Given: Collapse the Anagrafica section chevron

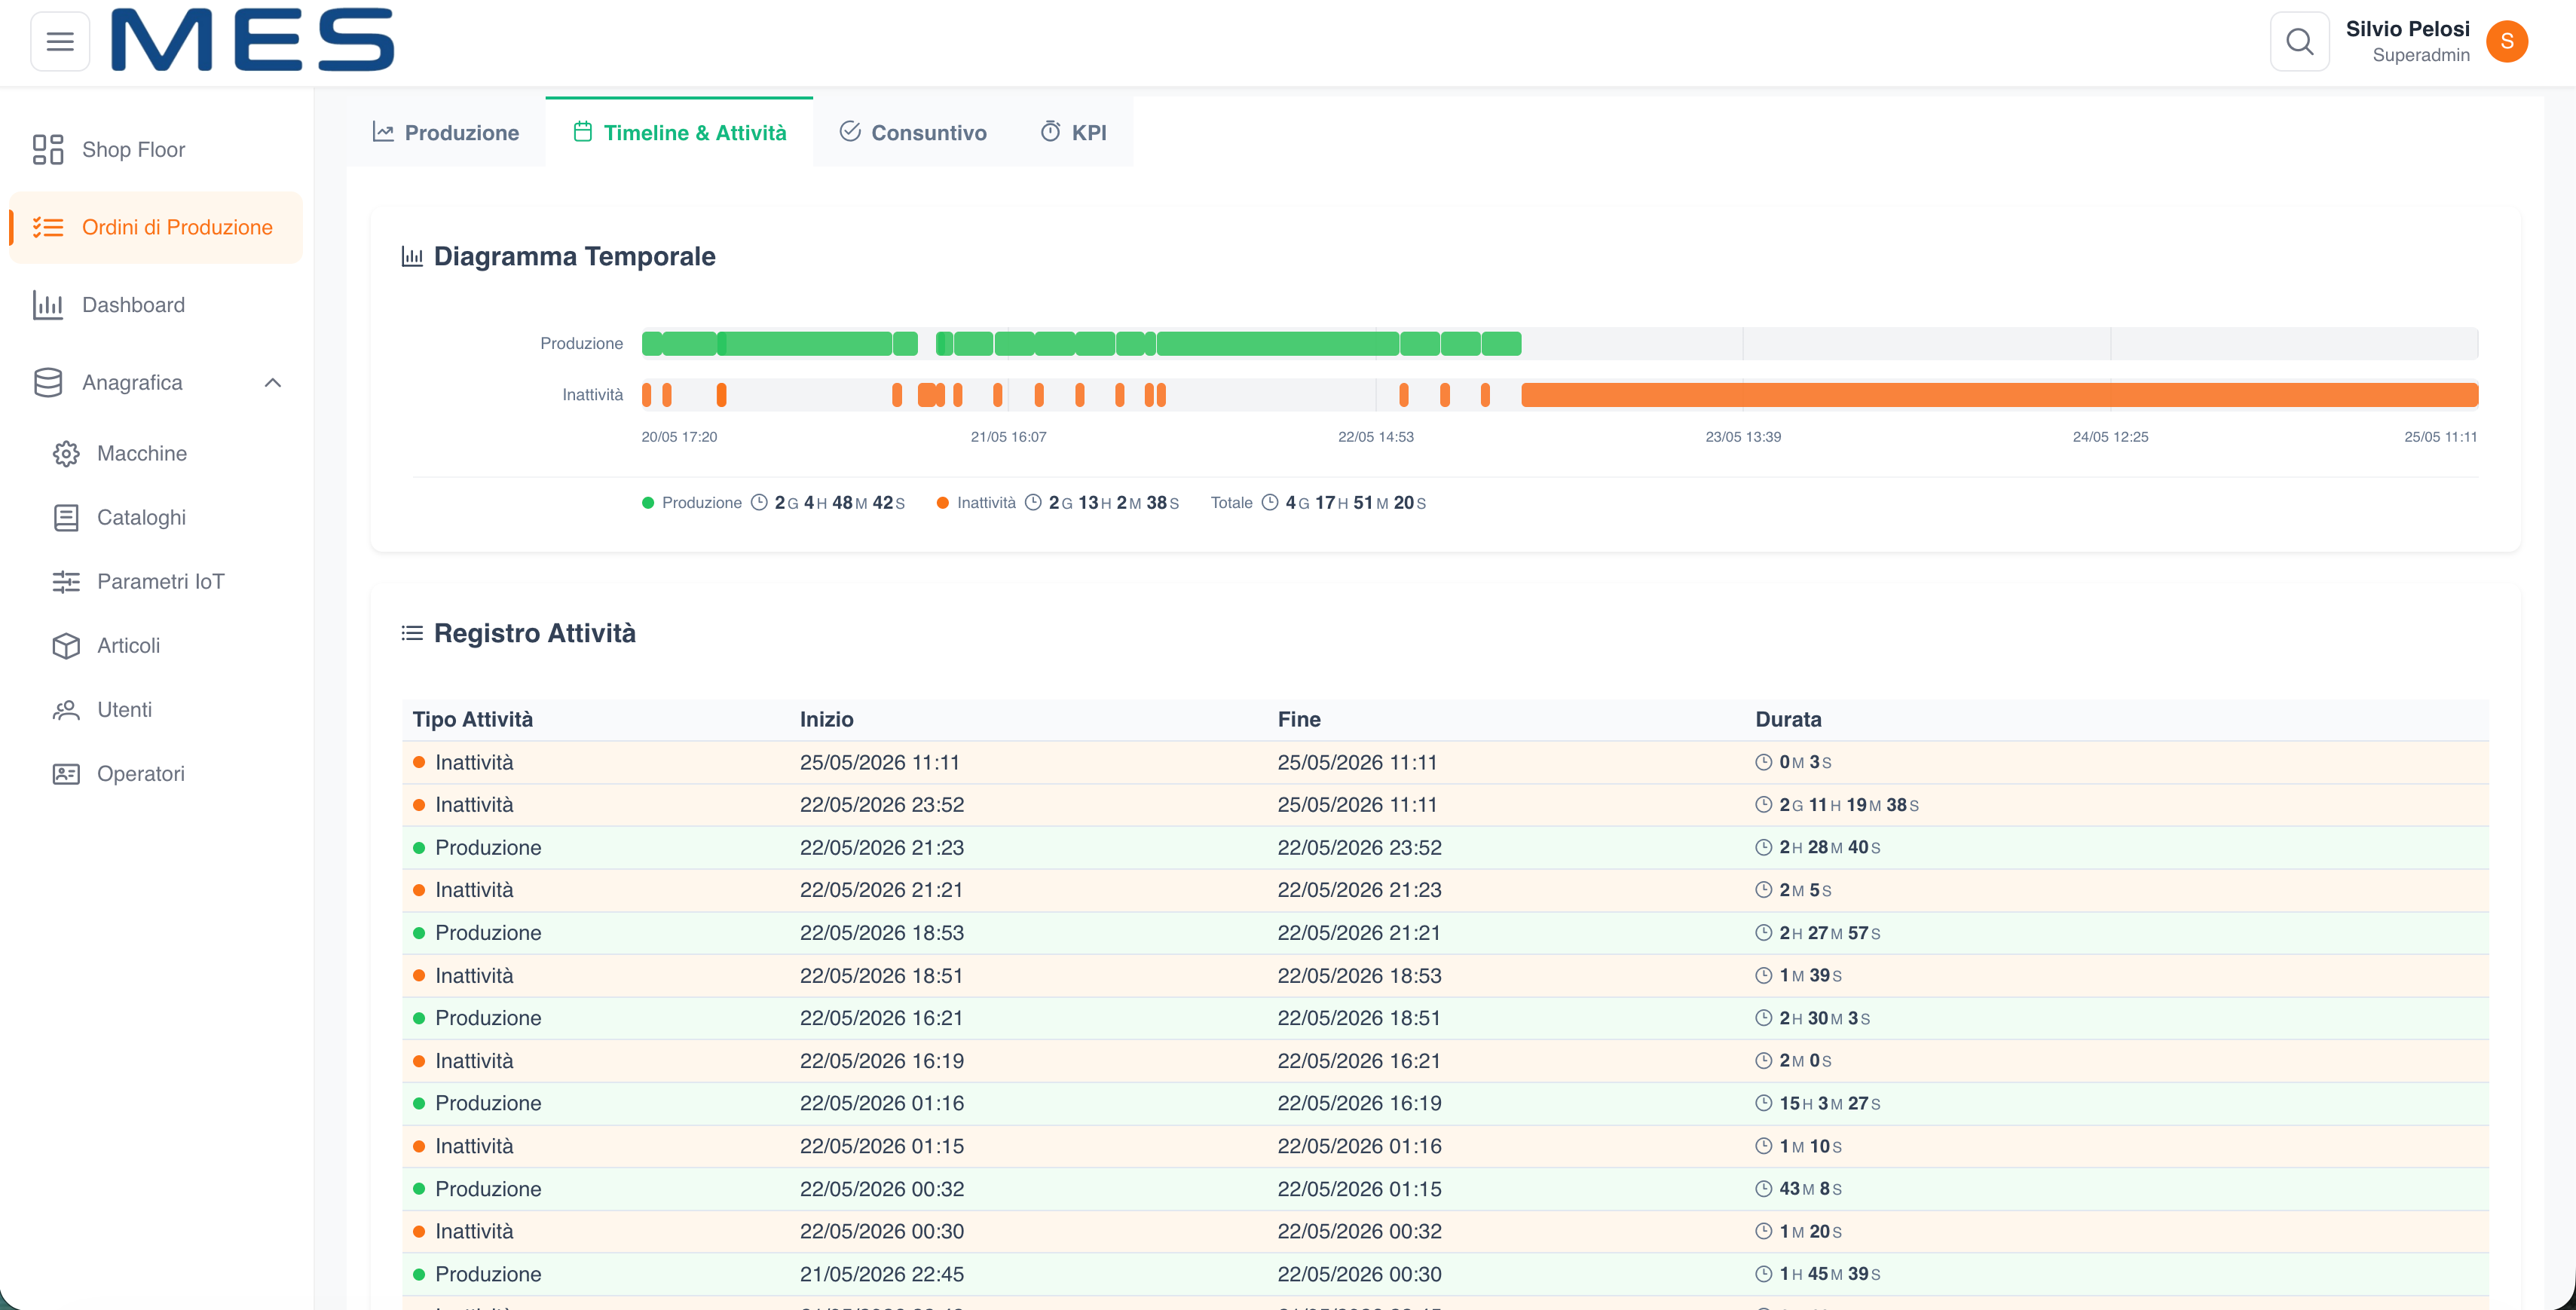Looking at the screenshot, I should tap(273, 383).
